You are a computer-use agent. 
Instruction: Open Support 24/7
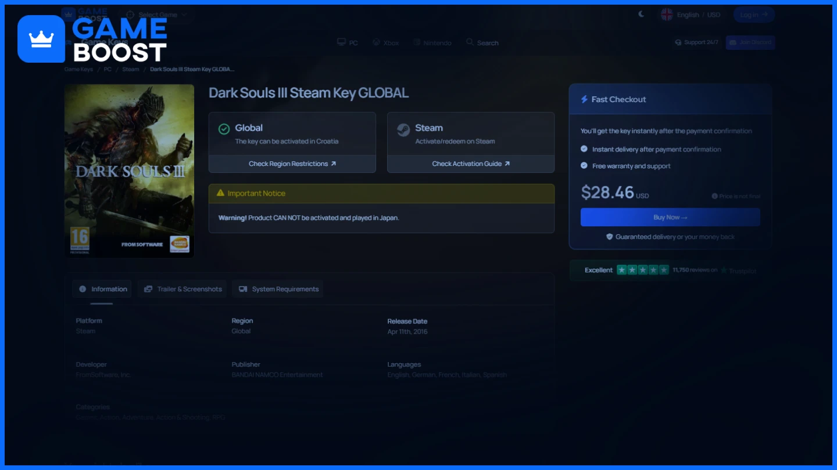(696, 42)
